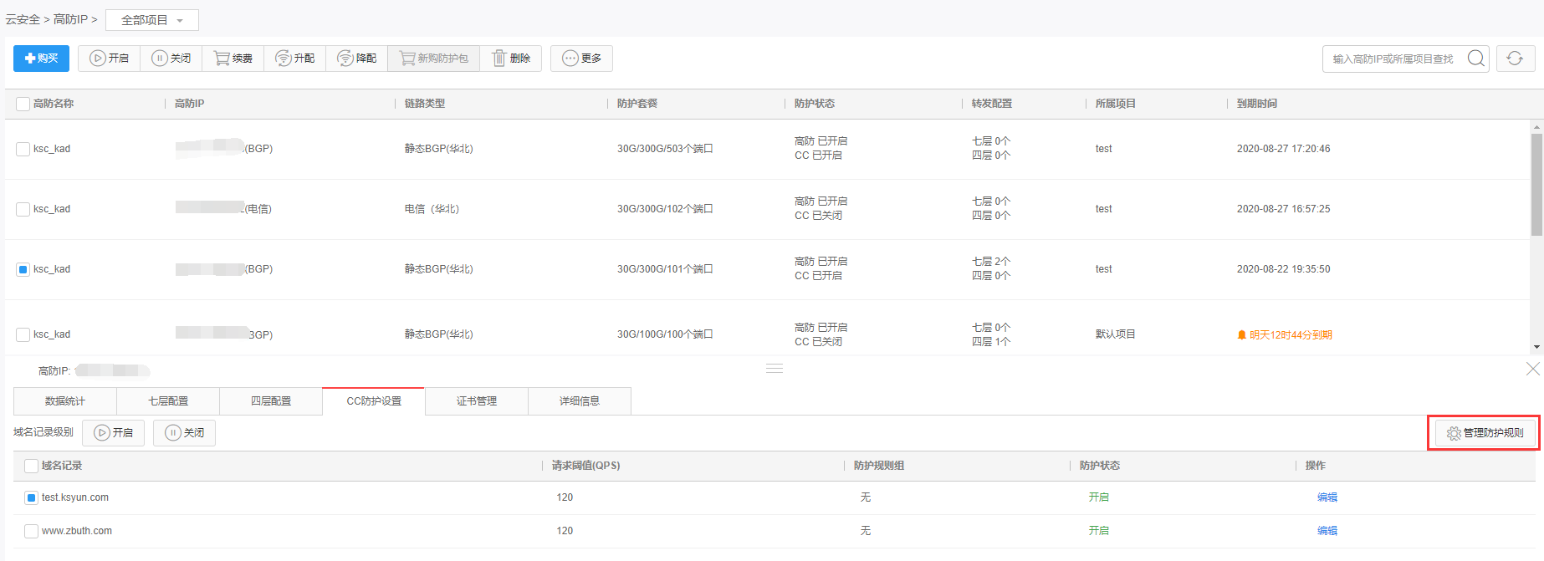Viewport: 1544px width, 561px height.
Task: Click the 云安全 breadcrumb link
Action: (x=23, y=19)
